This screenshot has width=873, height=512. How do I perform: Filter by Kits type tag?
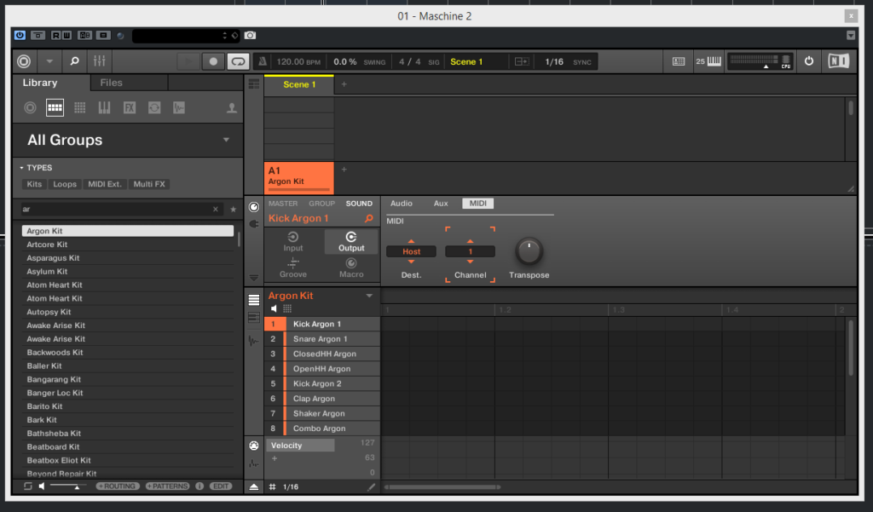click(x=34, y=184)
